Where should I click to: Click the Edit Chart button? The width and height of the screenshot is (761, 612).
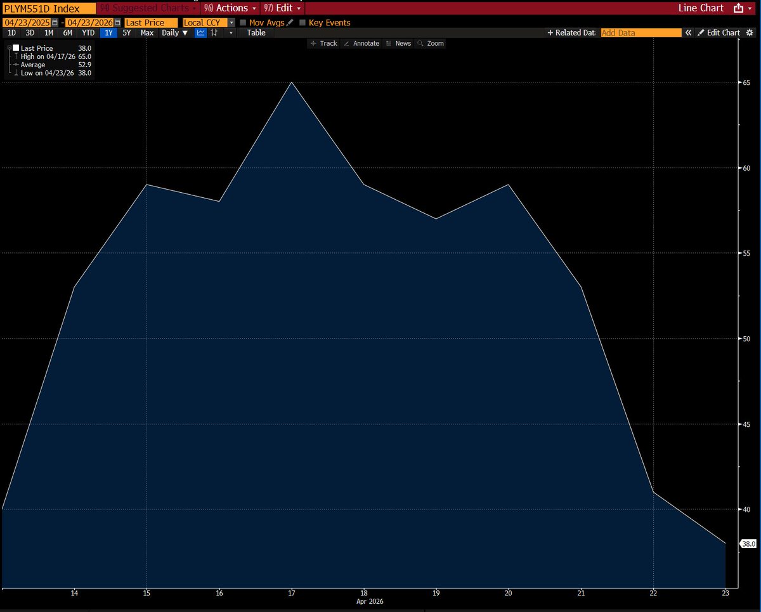click(x=719, y=32)
